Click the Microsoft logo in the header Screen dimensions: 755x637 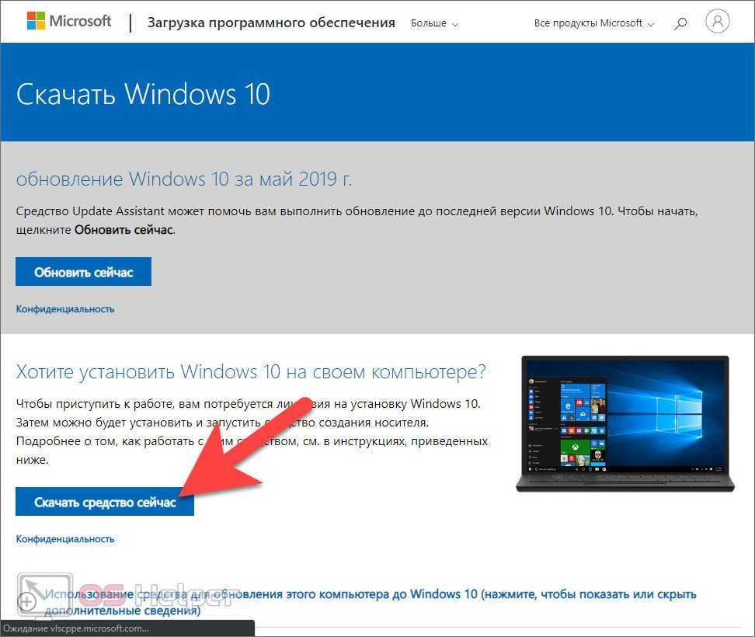69,22
